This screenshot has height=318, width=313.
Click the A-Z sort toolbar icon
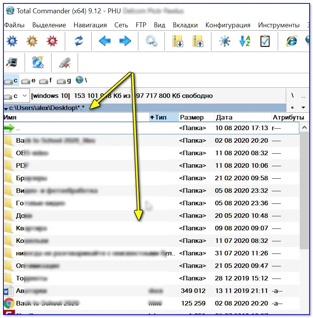pyautogui.click(x=244, y=41)
